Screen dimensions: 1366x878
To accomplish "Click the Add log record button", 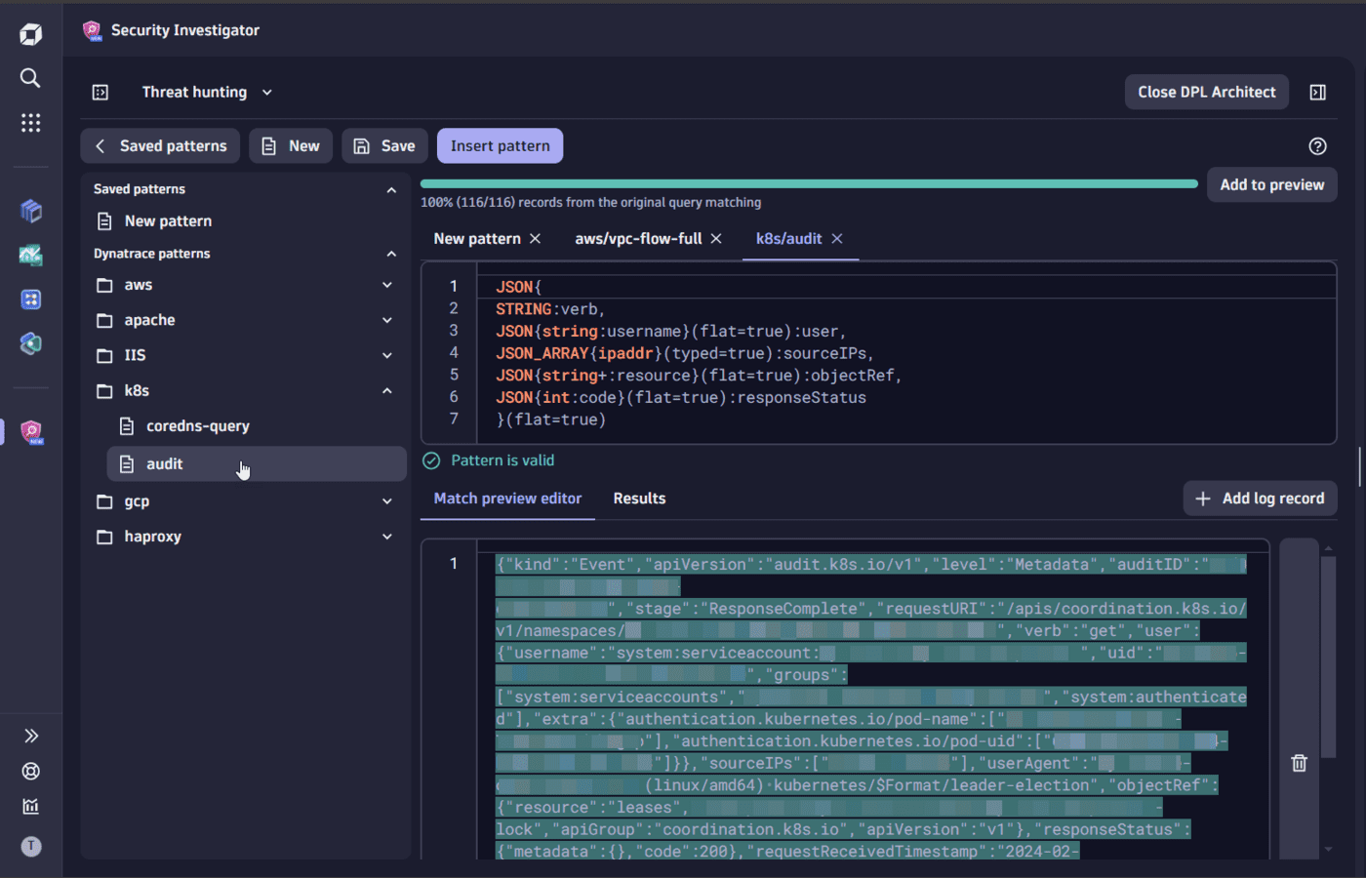I will pyautogui.click(x=1260, y=498).
